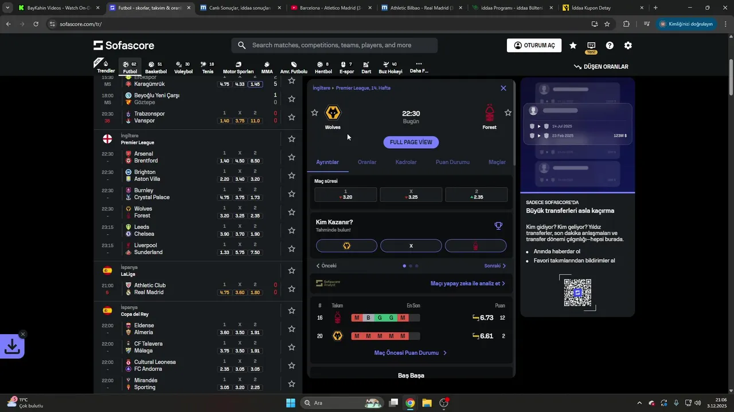
Task: Click Full Page View button
Action: pos(411,142)
